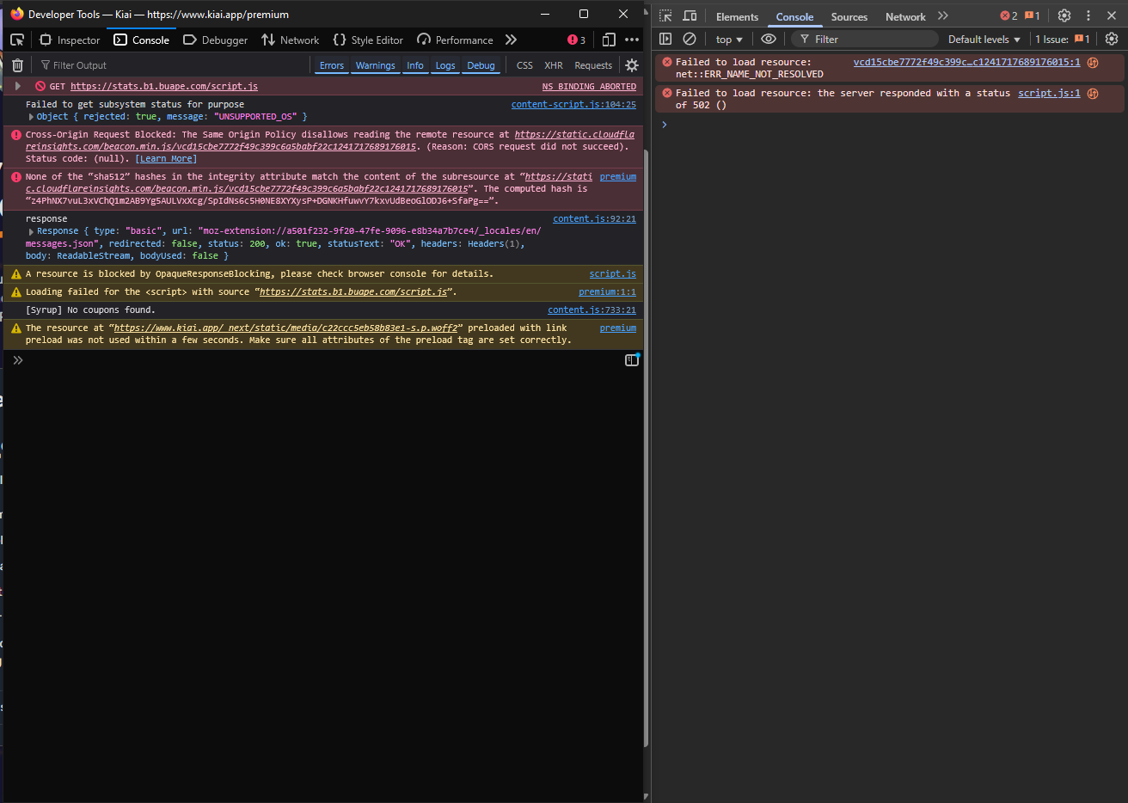This screenshot has width=1128, height=803.
Task: Switch to Firefox Debugger tab
Action: point(215,40)
